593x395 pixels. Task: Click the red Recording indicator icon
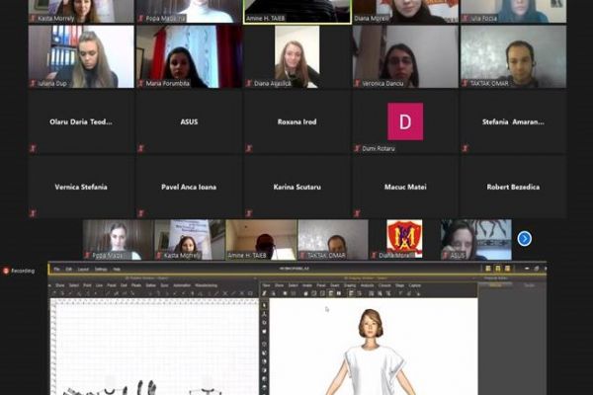coord(6,270)
